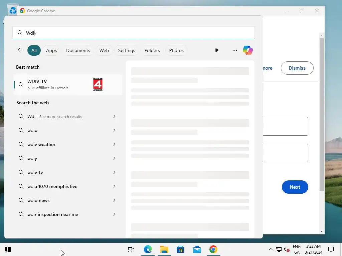Click the 'Wdi - See more search results' text

pyautogui.click(x=54, y=116)
